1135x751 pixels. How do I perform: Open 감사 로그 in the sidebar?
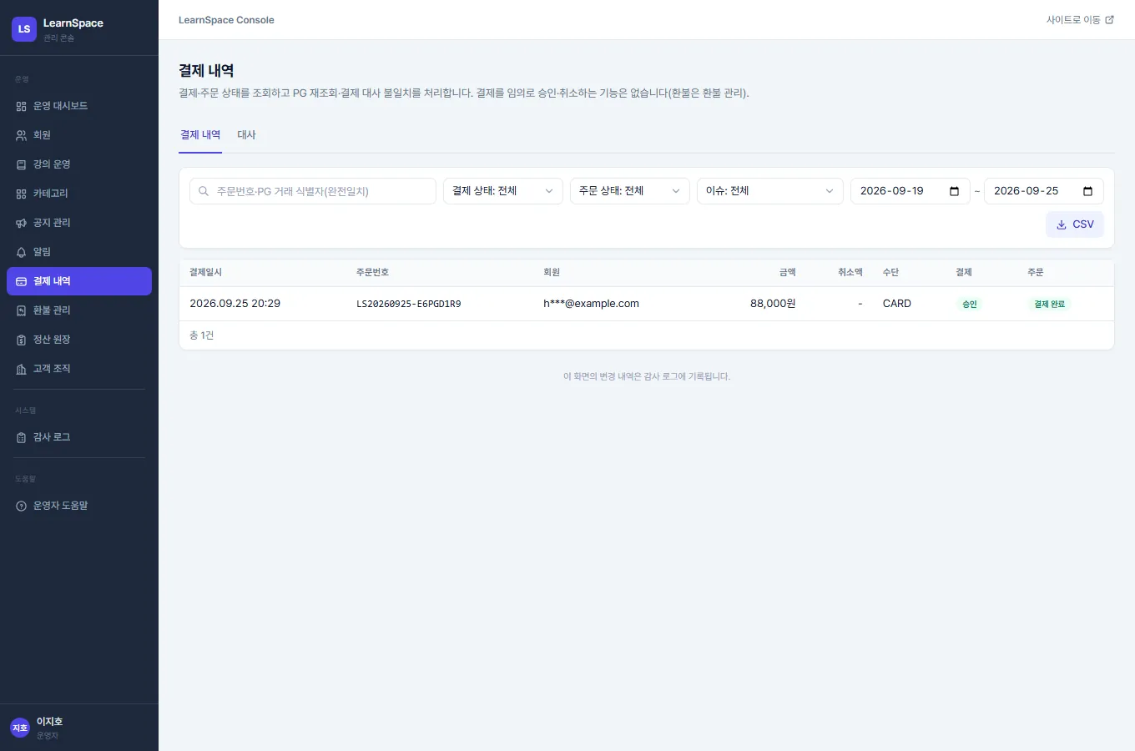[79, 437]
